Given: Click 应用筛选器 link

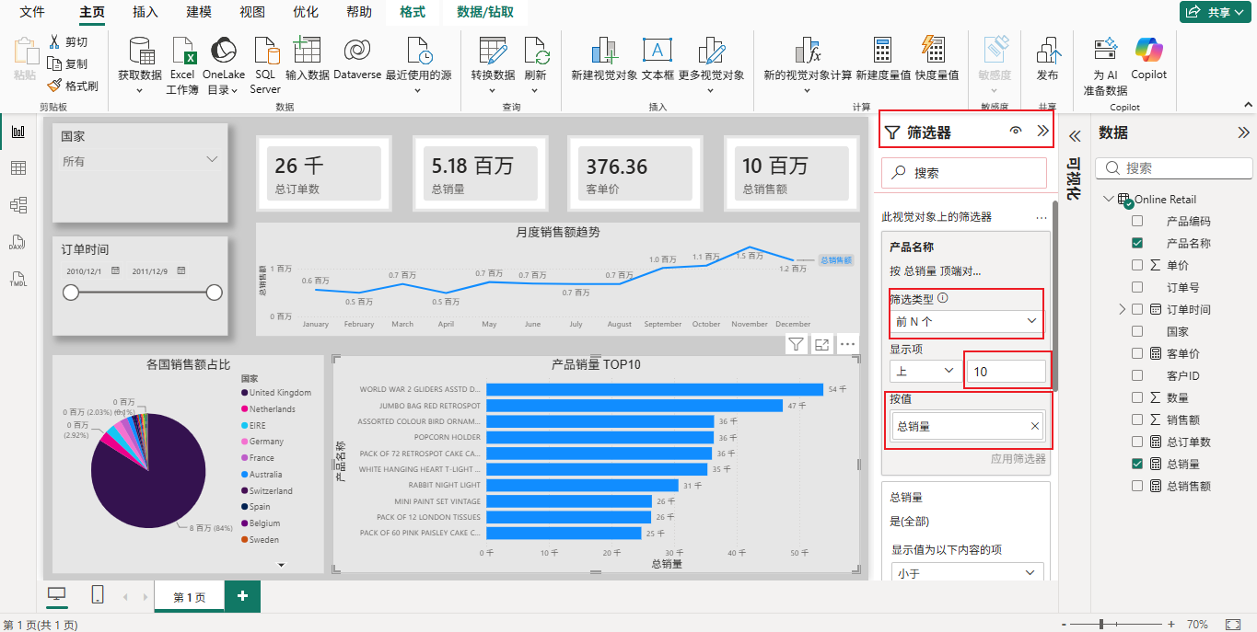Looking at the screenshot, I should point(1018,458).
